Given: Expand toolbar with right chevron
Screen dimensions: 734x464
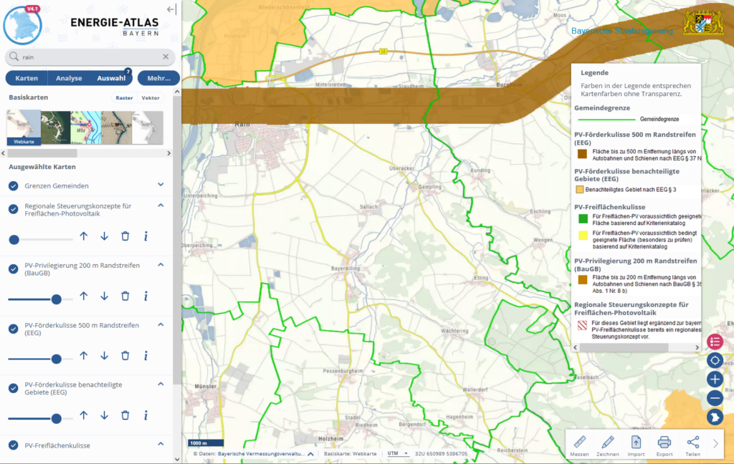Looking at the screenshot, I should (x=716, y=444).
